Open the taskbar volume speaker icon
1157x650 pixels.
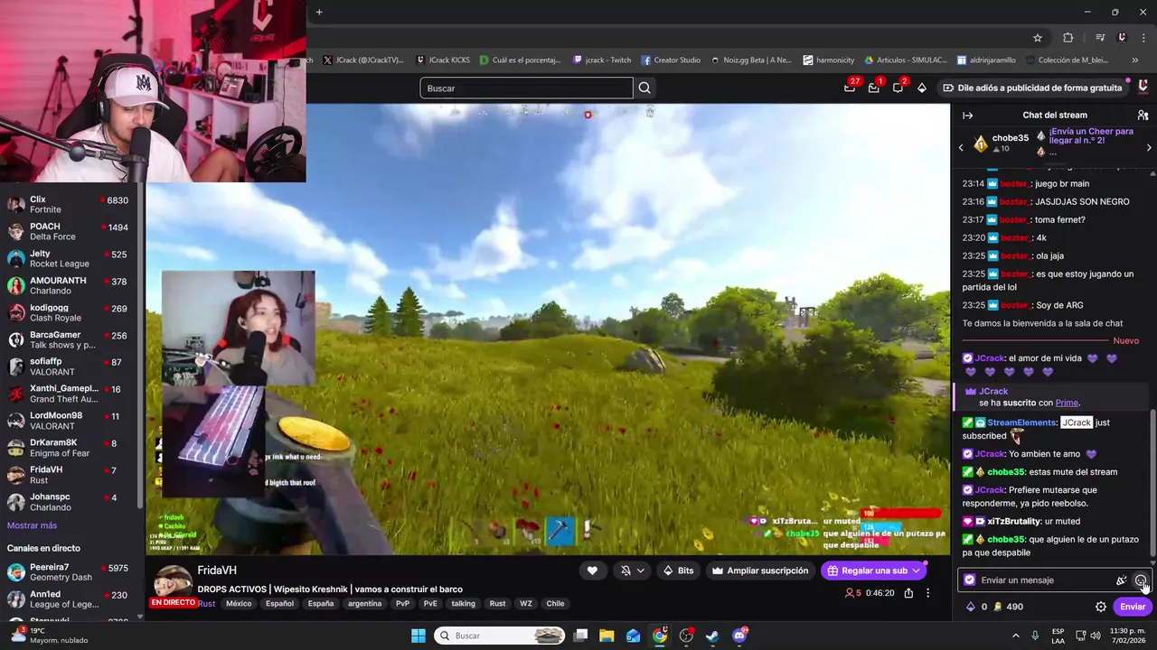click(1095, 636)
